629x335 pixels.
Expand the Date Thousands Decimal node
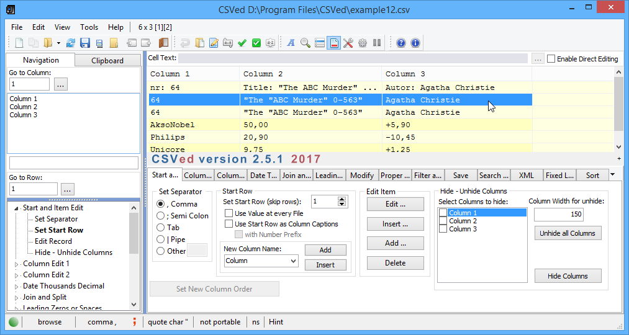(16, 287)
